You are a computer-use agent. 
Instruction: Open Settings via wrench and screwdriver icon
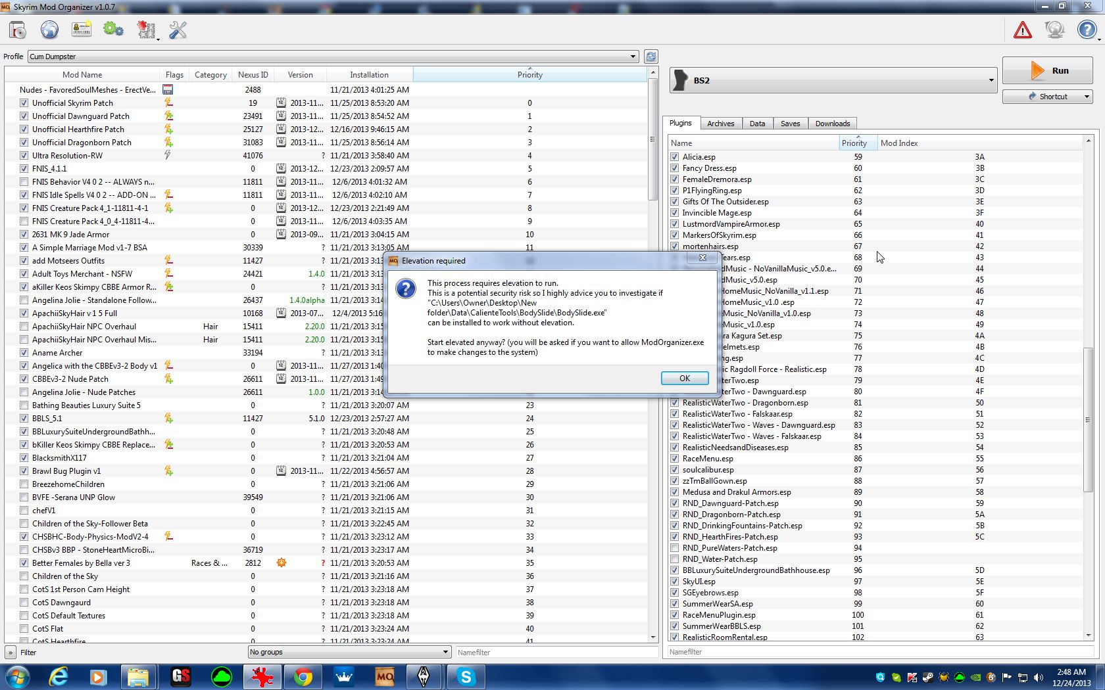click(178, 30)
